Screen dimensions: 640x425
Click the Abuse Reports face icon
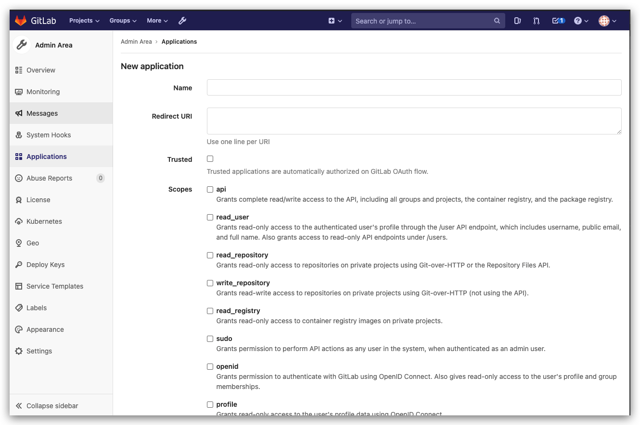[x=19, y=178]
